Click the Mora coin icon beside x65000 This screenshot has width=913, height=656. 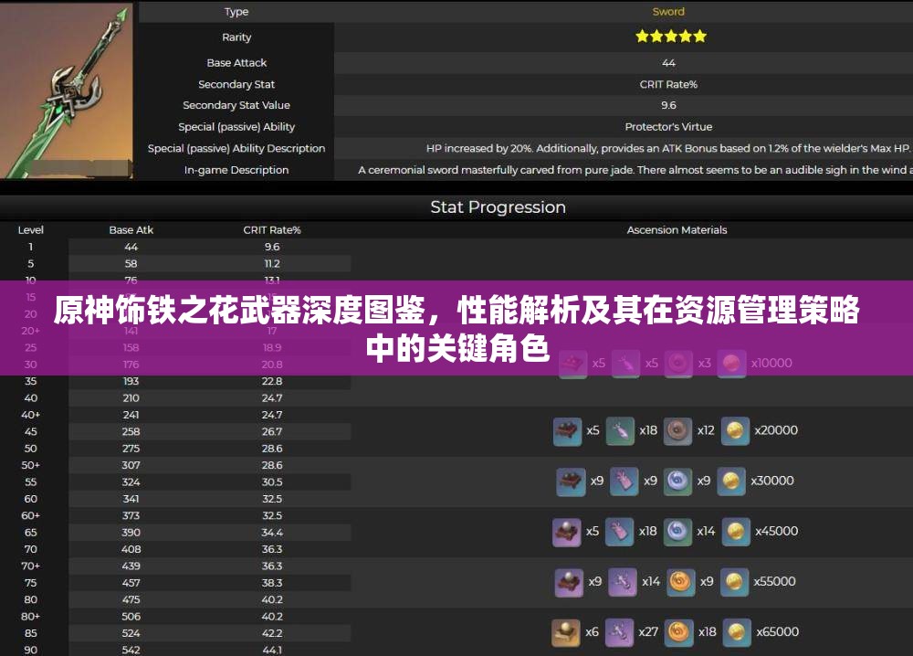(x=737, y=632)
